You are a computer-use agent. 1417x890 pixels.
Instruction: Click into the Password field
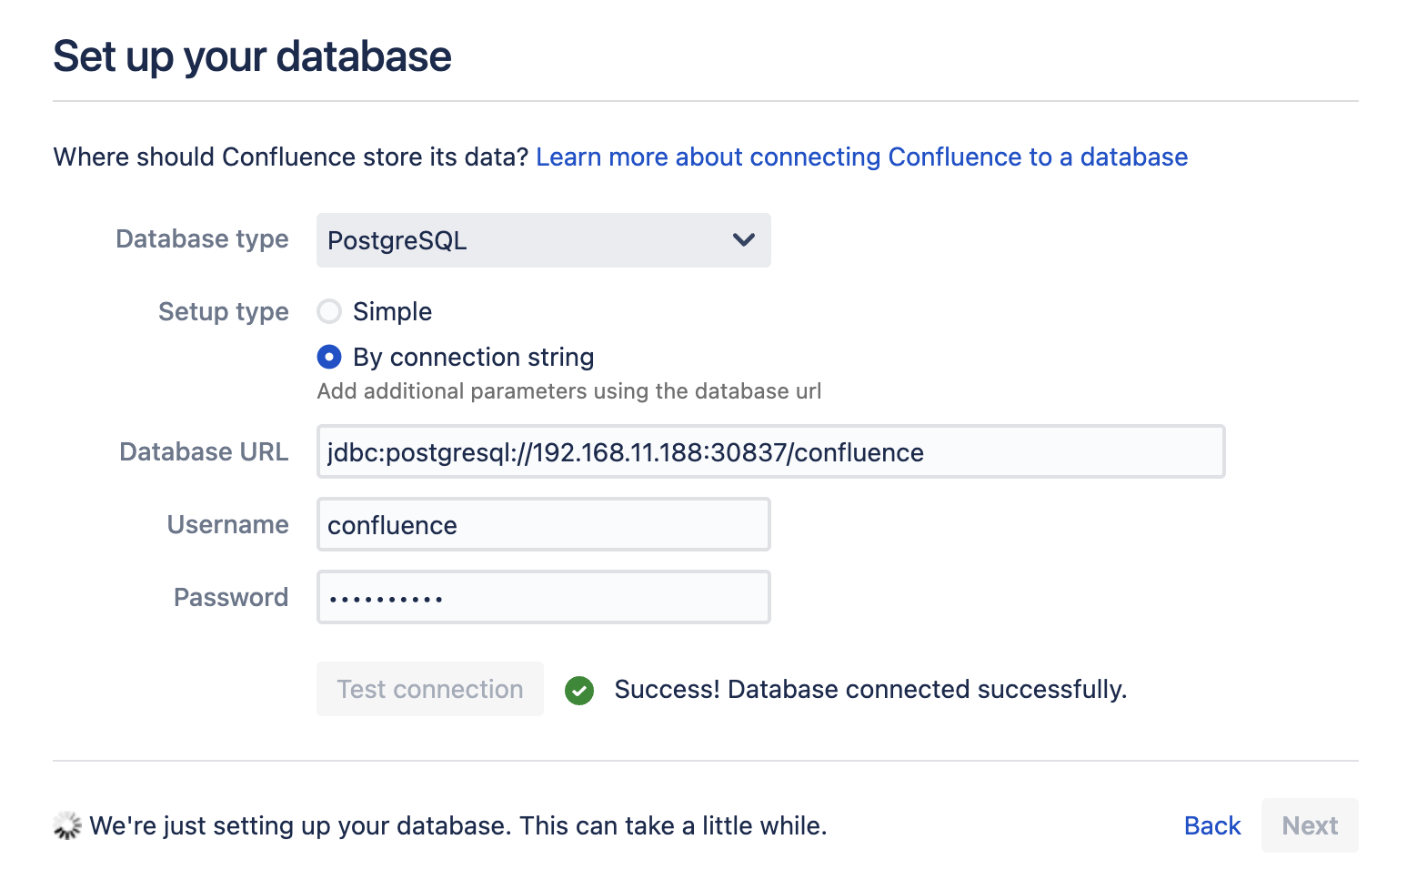[x=543, y=598]
